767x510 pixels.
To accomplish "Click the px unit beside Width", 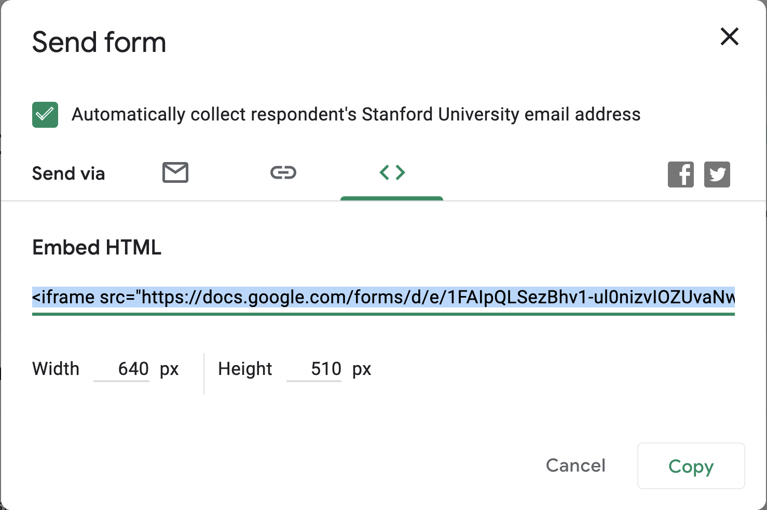I will 169,369.
